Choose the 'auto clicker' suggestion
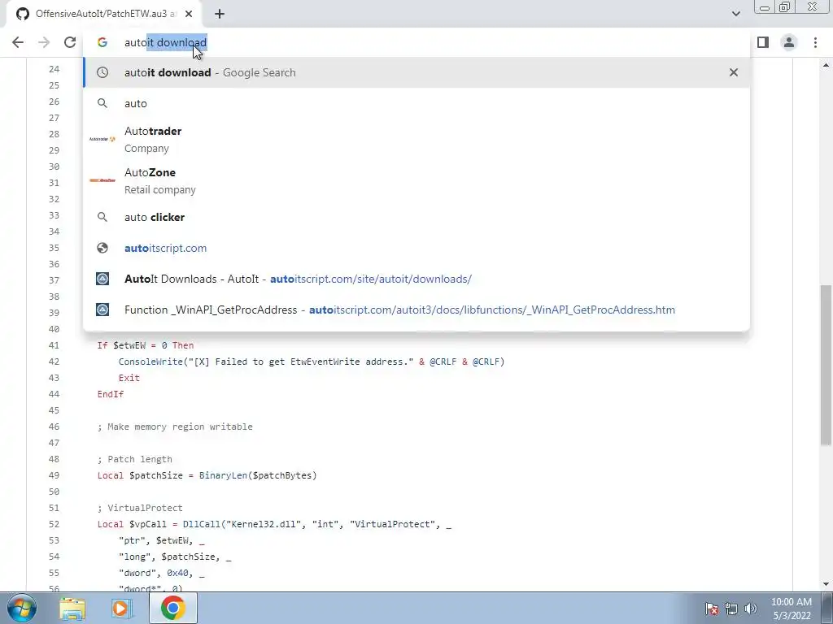833x624 pixels. pos(416,217)
